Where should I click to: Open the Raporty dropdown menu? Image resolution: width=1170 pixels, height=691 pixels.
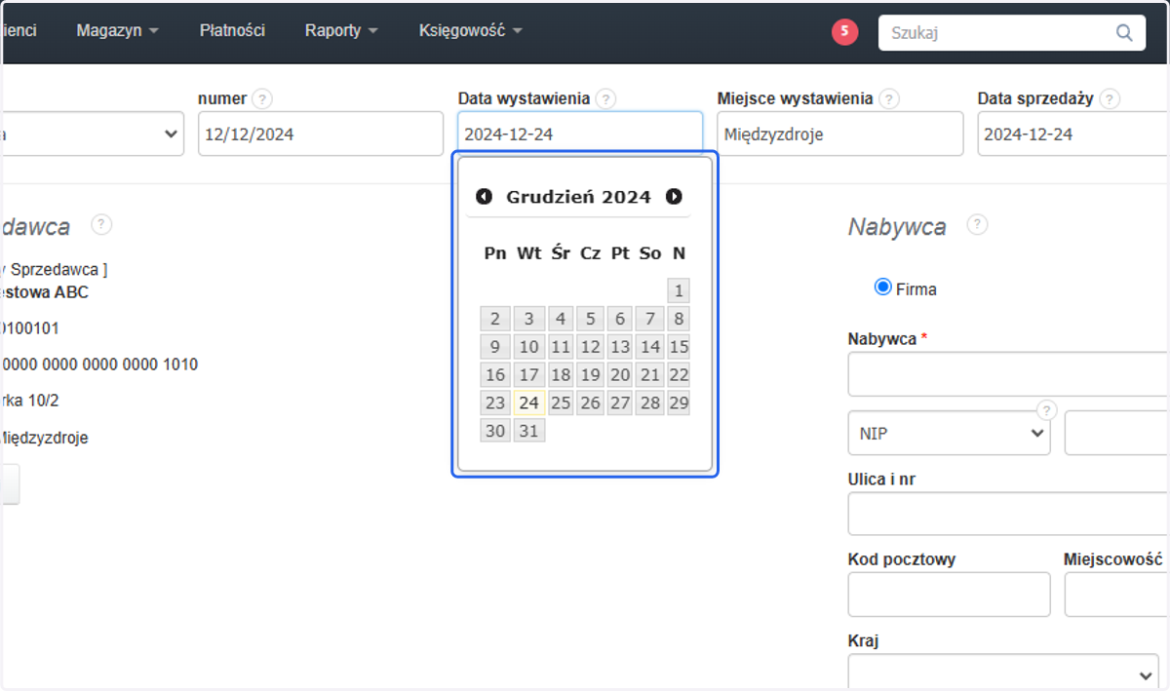pos(341,31)
